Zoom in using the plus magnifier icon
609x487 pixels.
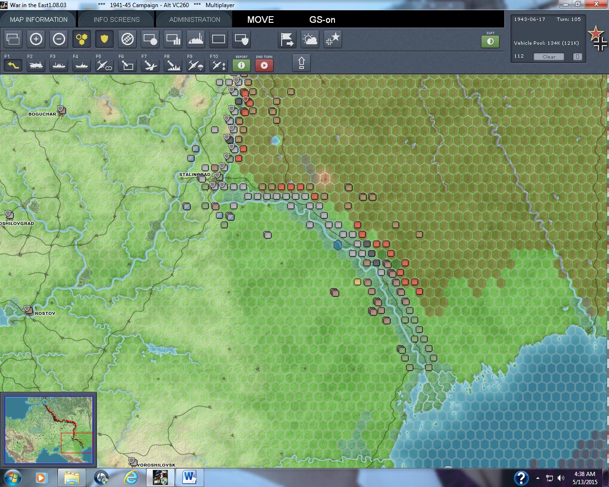pyautogui.click(x=36, y=39)
